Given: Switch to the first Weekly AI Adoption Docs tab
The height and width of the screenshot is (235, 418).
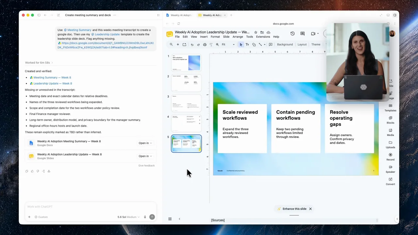Looking at the screenshot, I should pyautogui.click(x=179, y=15).
